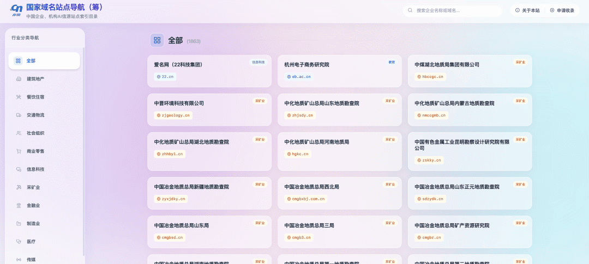Click the 中晋环境科技有限公司 title
This screenshot has height=264, width=589.
pos(179,103)
